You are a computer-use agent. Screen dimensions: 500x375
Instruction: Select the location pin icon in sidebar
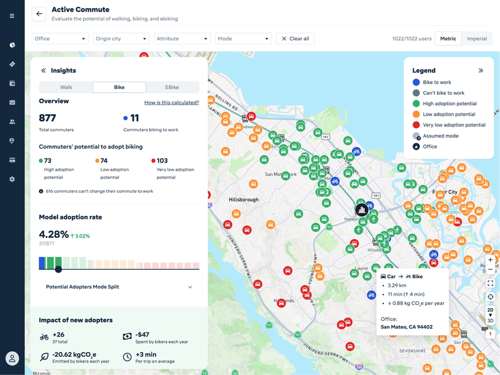(x=12, y=140)
